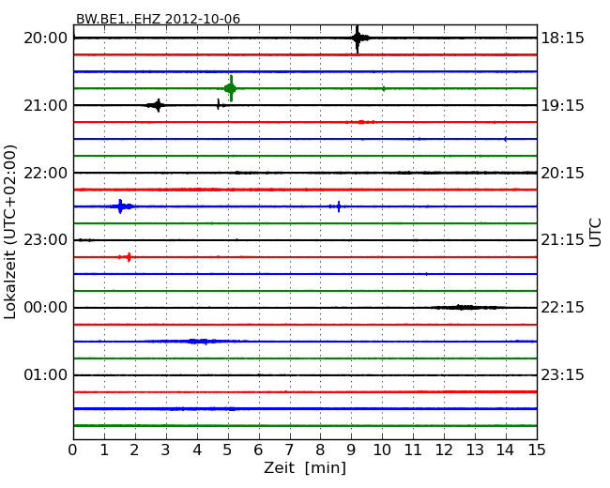
Task: Select the 21:15 UTC label
Action: (x=562, y=239)
